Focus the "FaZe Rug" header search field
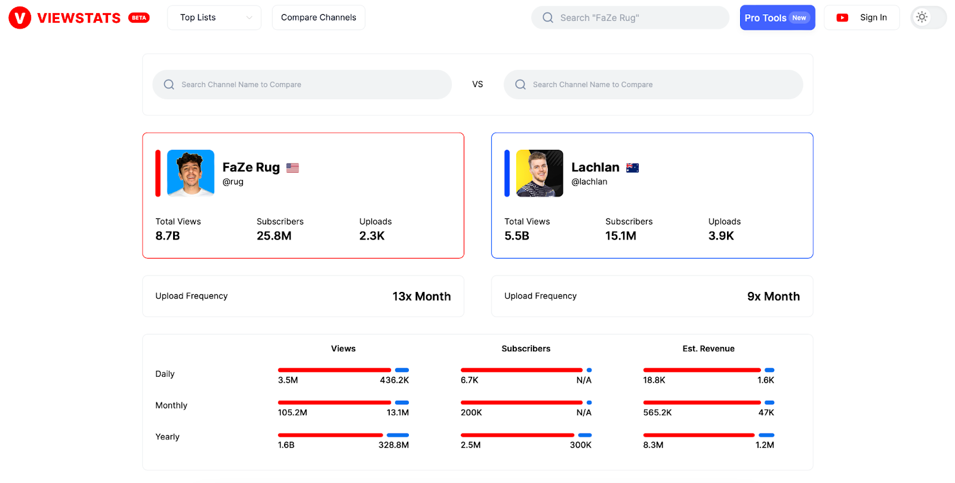Screen dimensions: 955x483 [x=639, y=18]
